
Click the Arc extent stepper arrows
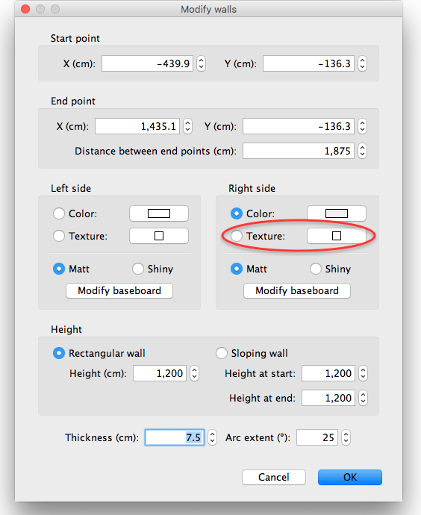click(x=346, y=437)
